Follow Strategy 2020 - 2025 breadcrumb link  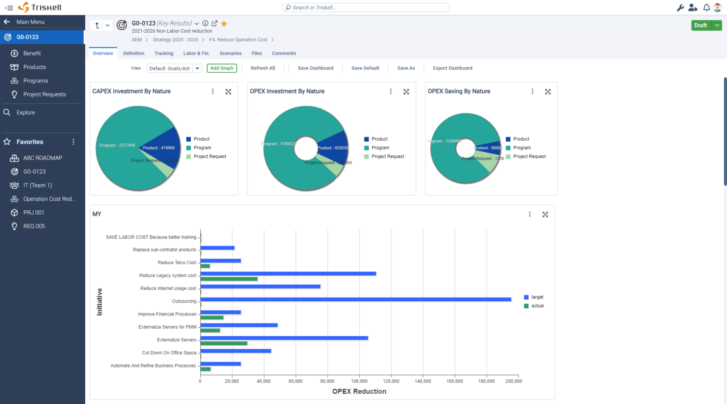176,40
